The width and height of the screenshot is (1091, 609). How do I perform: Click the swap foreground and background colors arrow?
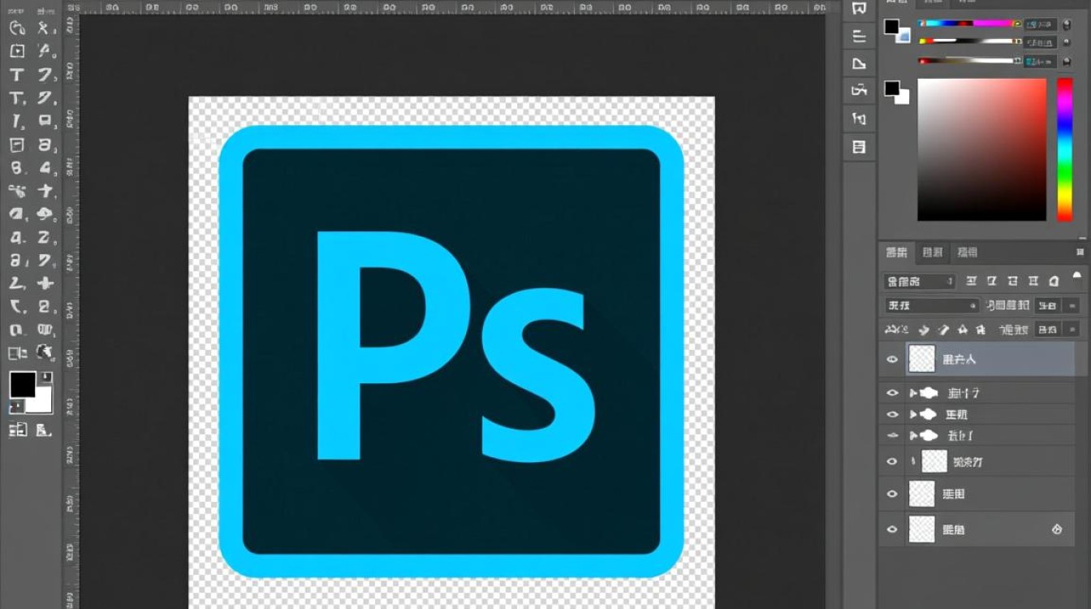tap(47, 377)
